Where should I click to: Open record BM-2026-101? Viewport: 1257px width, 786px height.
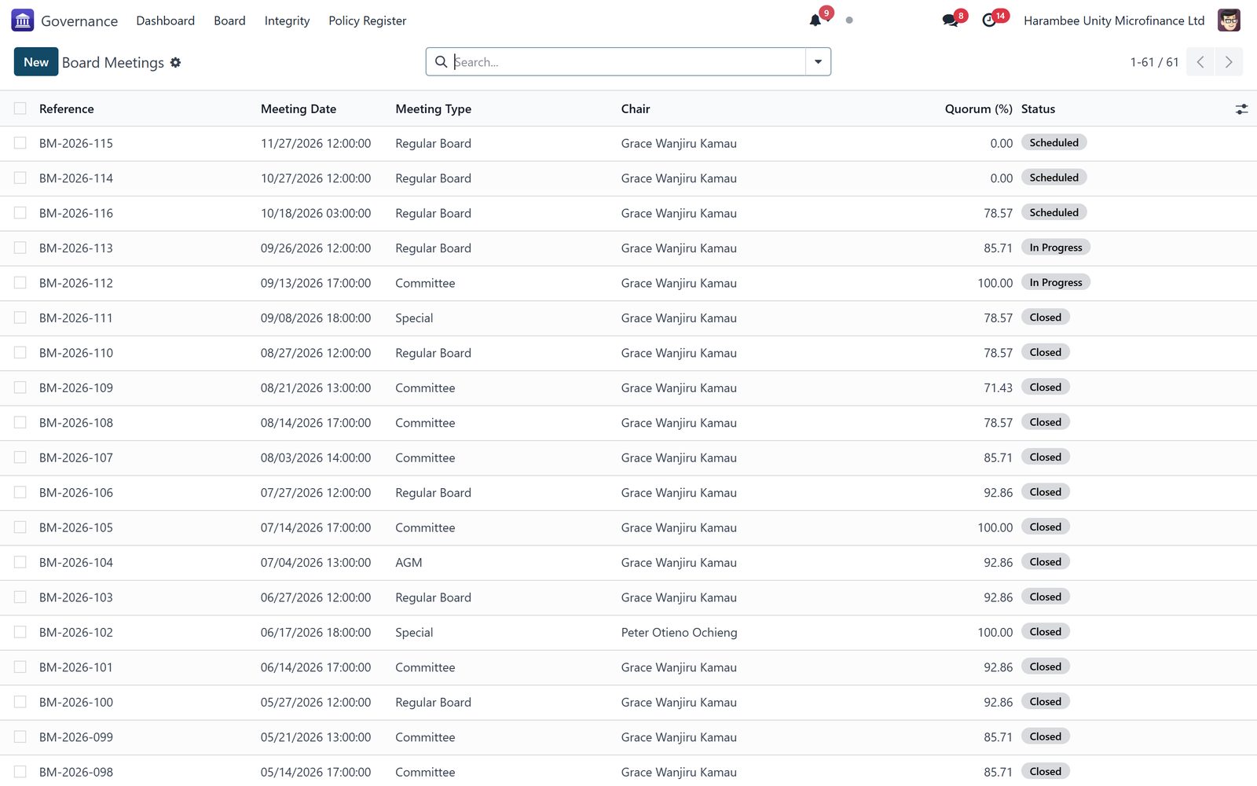click(76, 667)
